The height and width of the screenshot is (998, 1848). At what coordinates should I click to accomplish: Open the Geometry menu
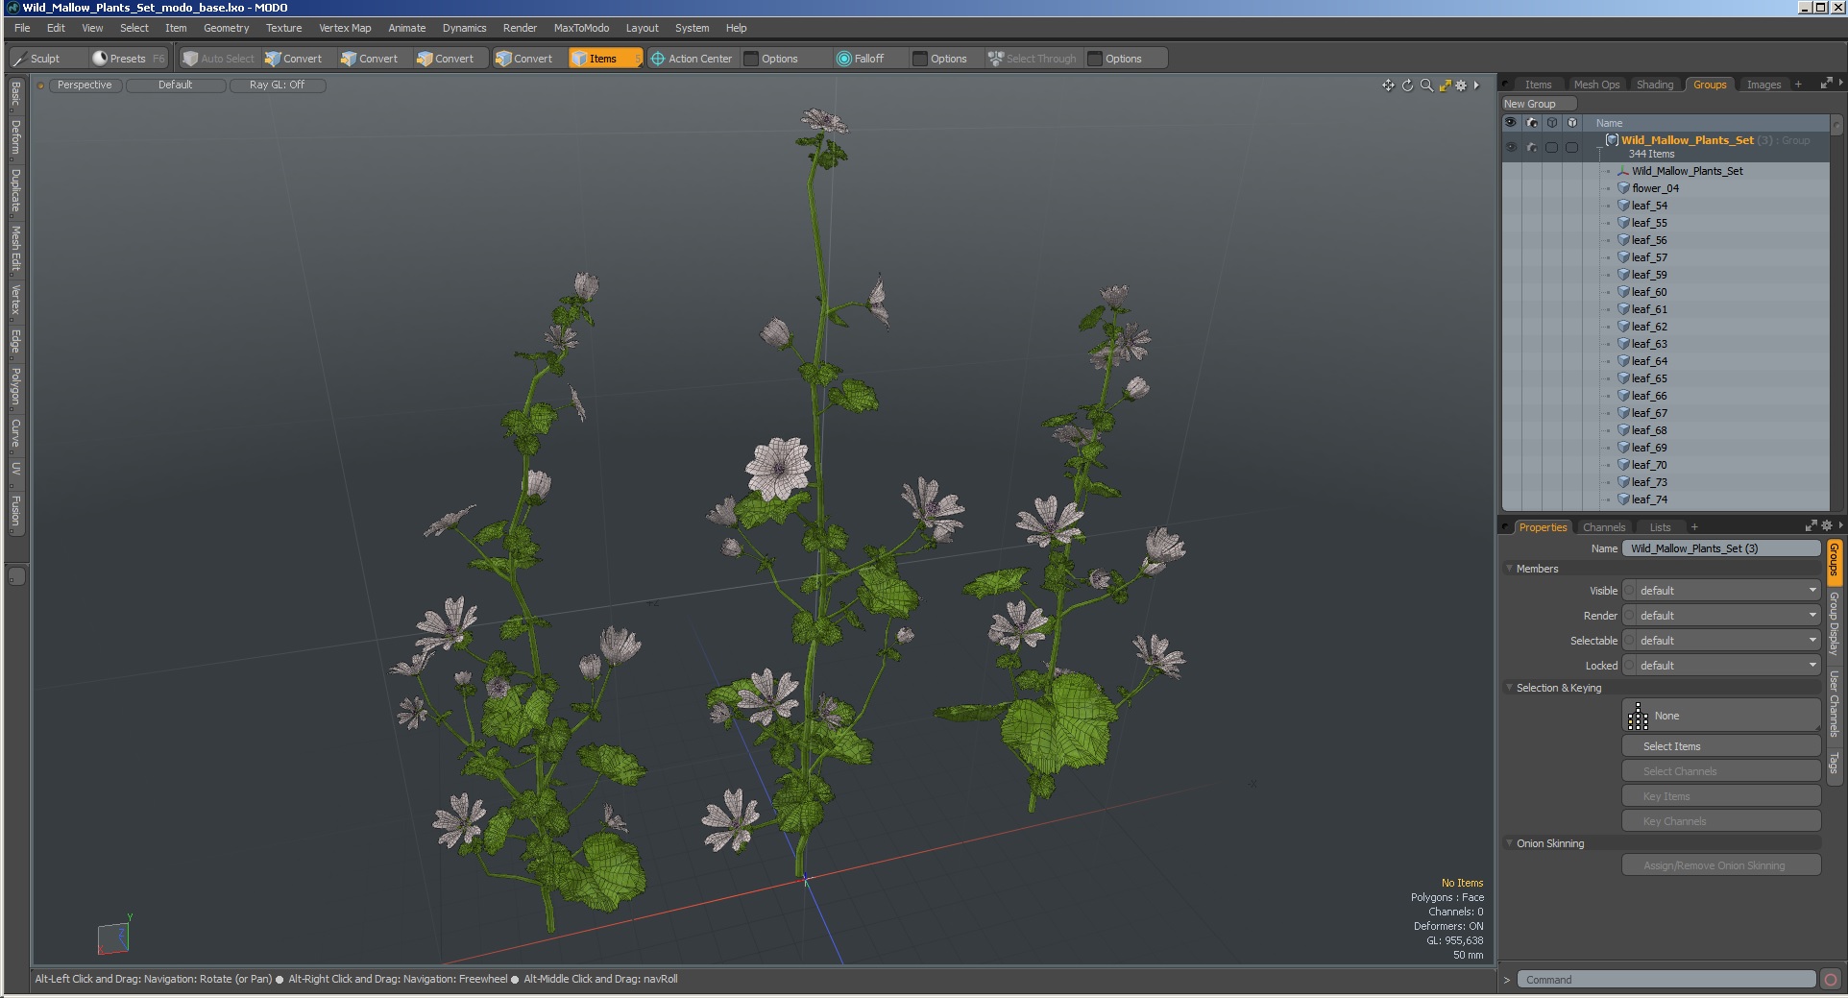(x=226, y=28)
